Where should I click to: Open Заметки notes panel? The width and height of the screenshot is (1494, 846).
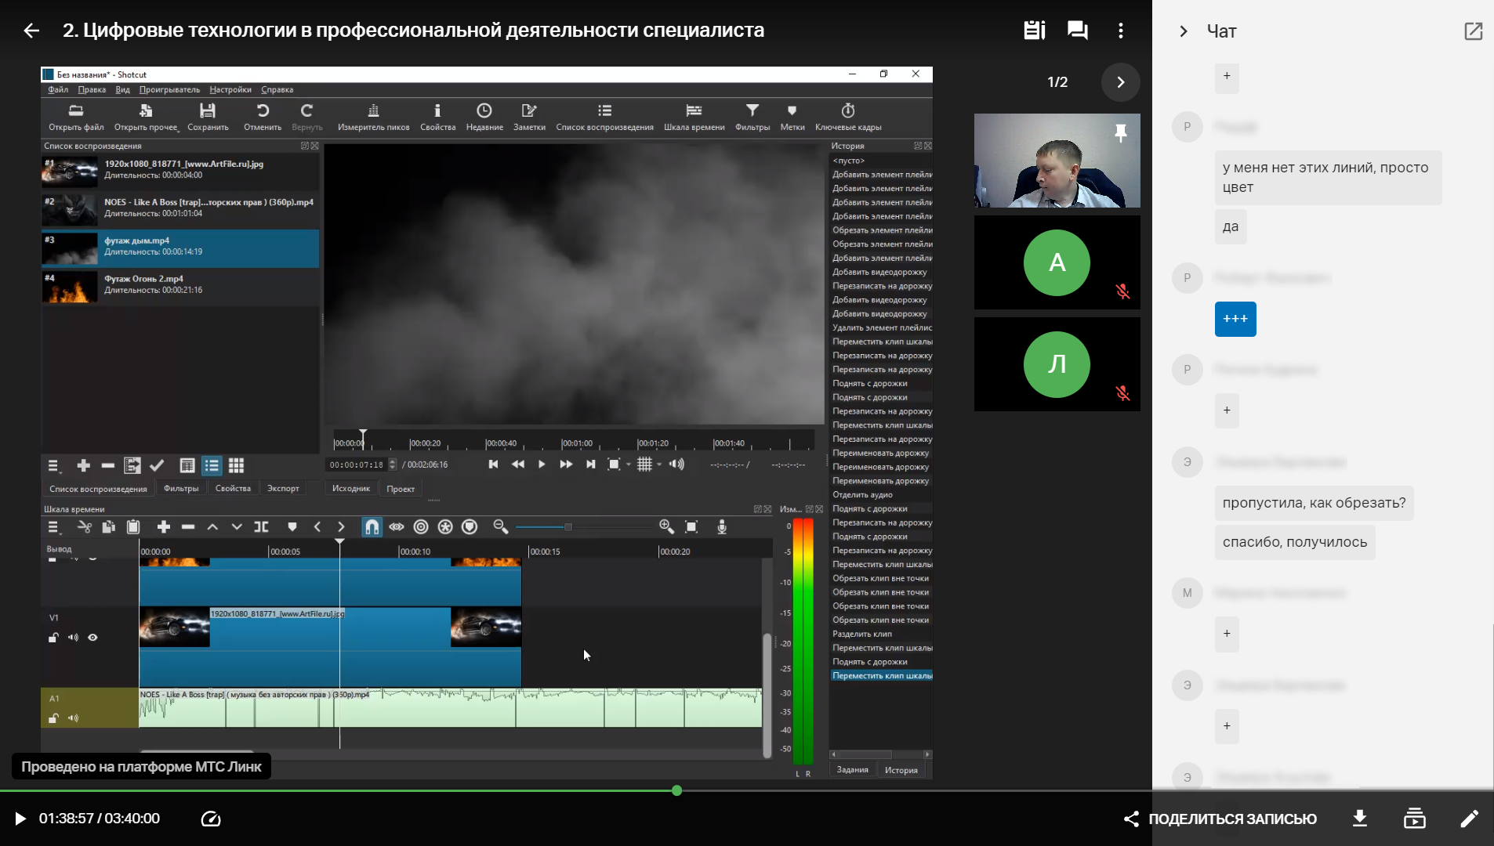click(529, 117)
